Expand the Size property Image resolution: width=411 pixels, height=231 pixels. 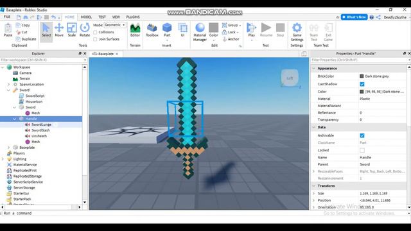pos(314,193)
